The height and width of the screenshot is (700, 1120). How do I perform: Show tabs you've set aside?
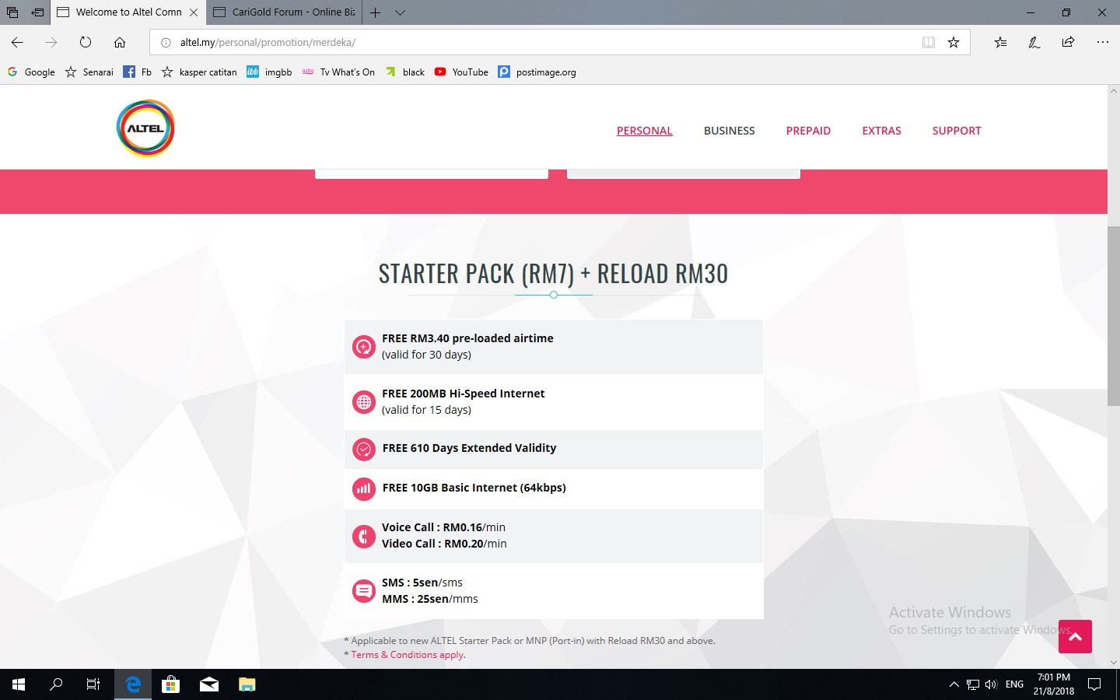pyautogui.click(x=12, y=12)
